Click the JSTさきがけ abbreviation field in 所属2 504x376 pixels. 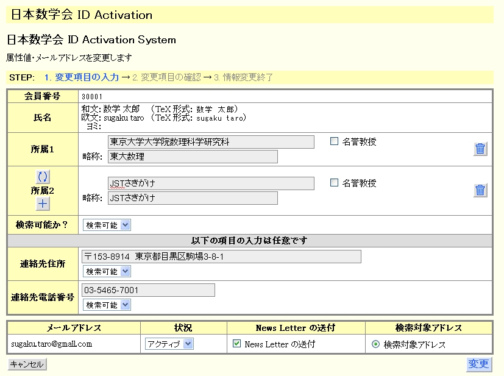(x=192, y=198)
